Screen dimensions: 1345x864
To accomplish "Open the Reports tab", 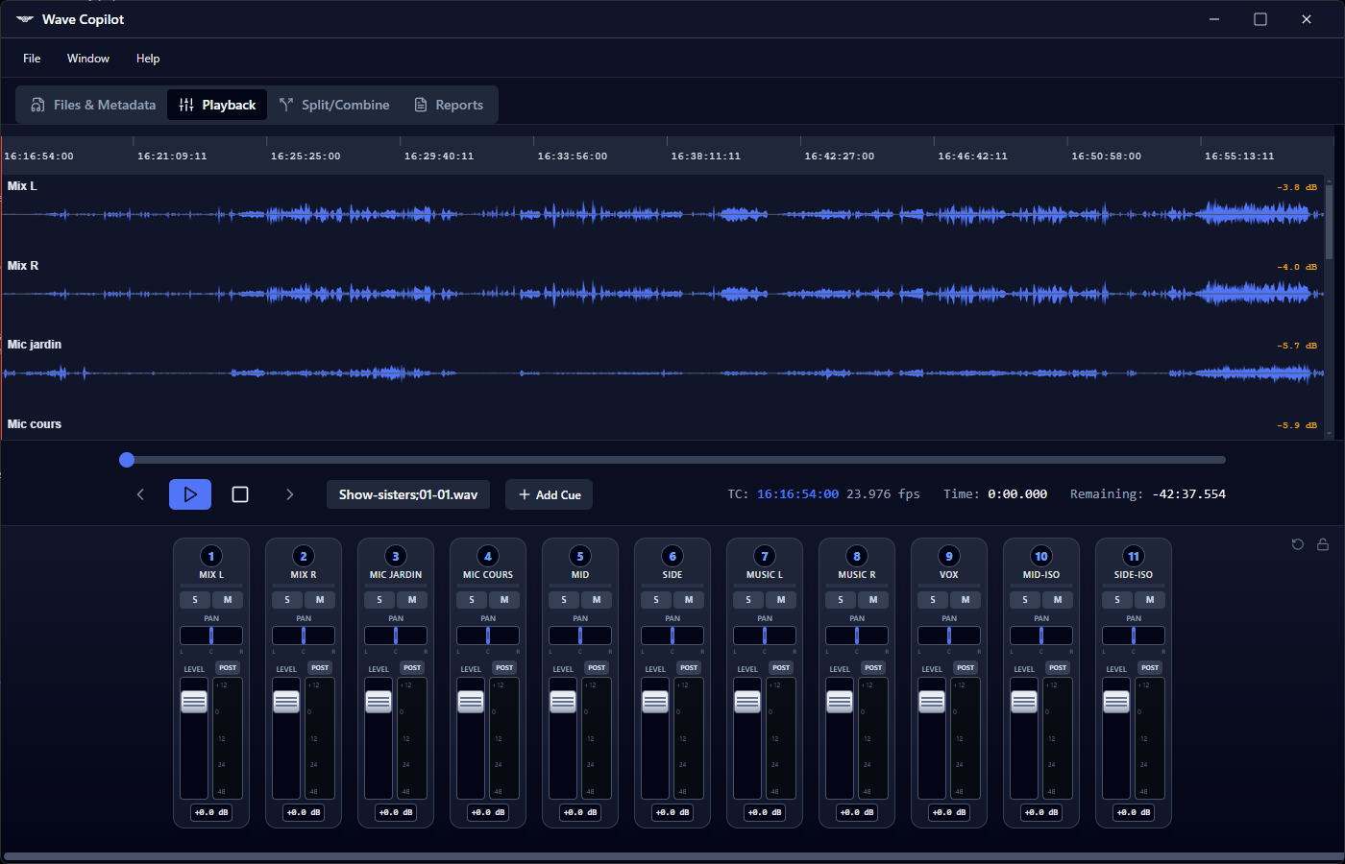I will point(449,105).
